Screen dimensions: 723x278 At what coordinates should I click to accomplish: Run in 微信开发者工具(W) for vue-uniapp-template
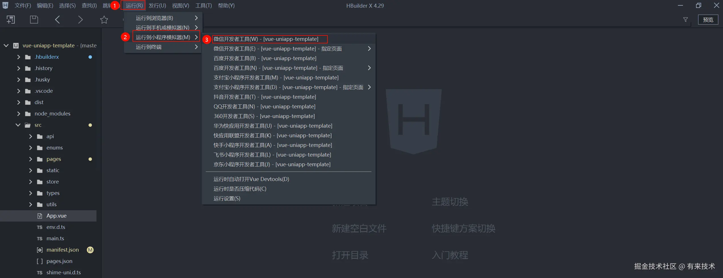(289, 39)
